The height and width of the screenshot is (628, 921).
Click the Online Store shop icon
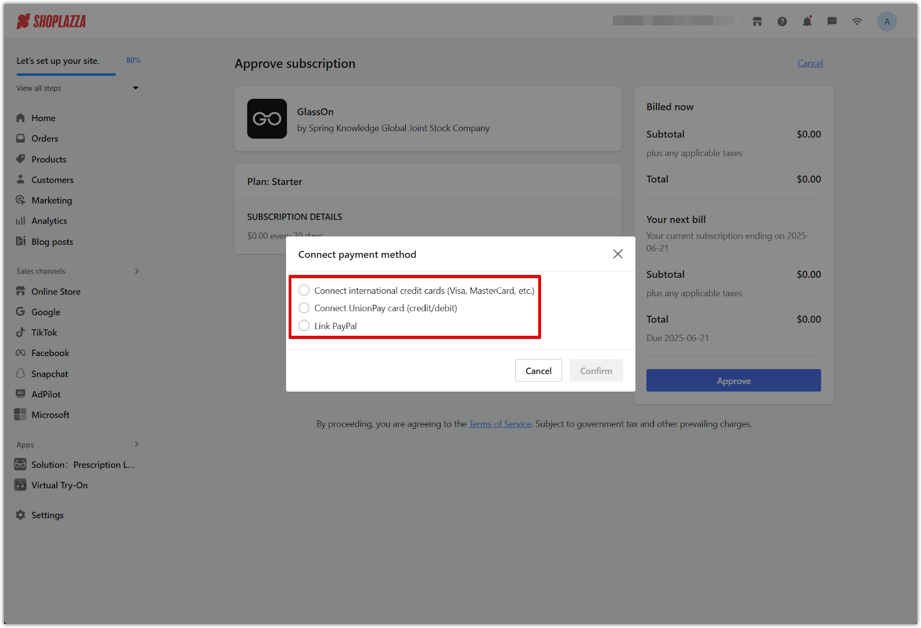click(21, 292)
